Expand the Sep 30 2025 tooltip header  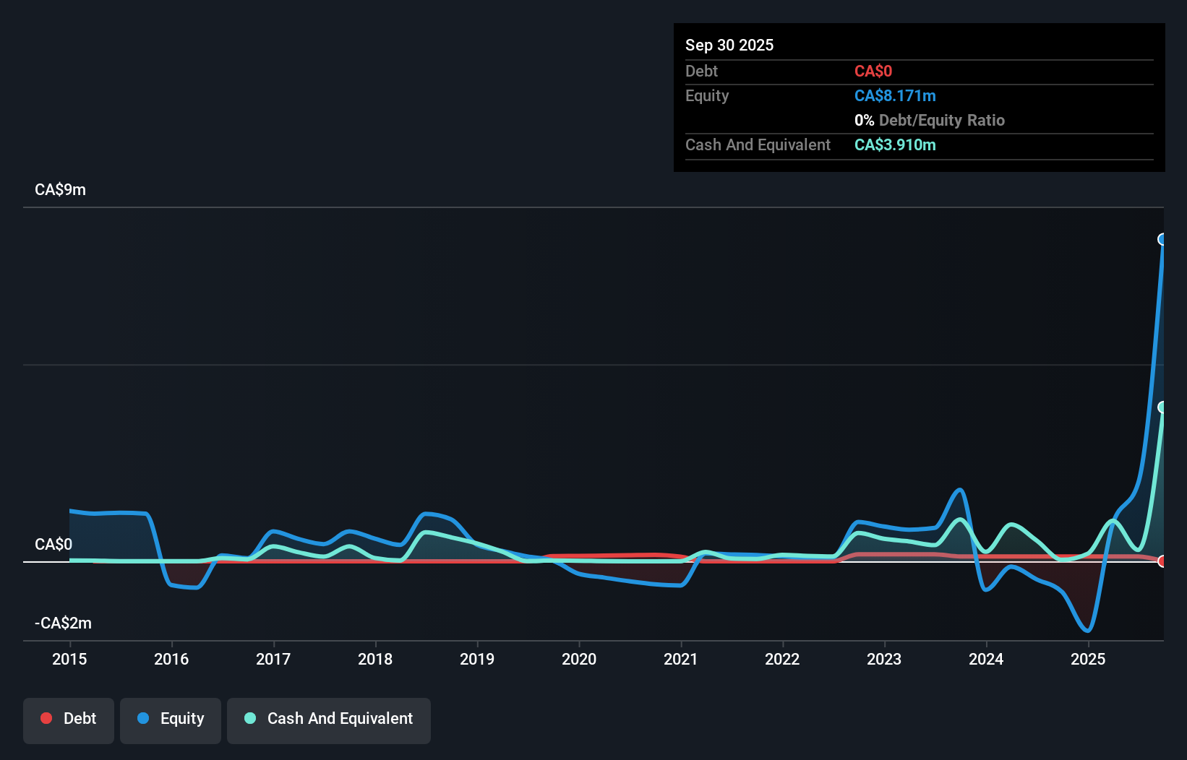729,45
